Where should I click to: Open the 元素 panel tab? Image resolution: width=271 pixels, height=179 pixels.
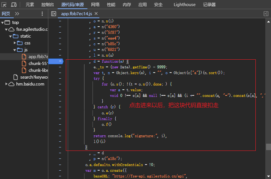coord(30,5)
